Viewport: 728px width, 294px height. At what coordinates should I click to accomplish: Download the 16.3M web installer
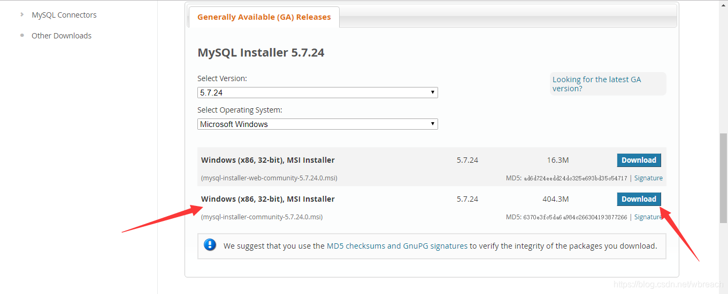[639, 160]
